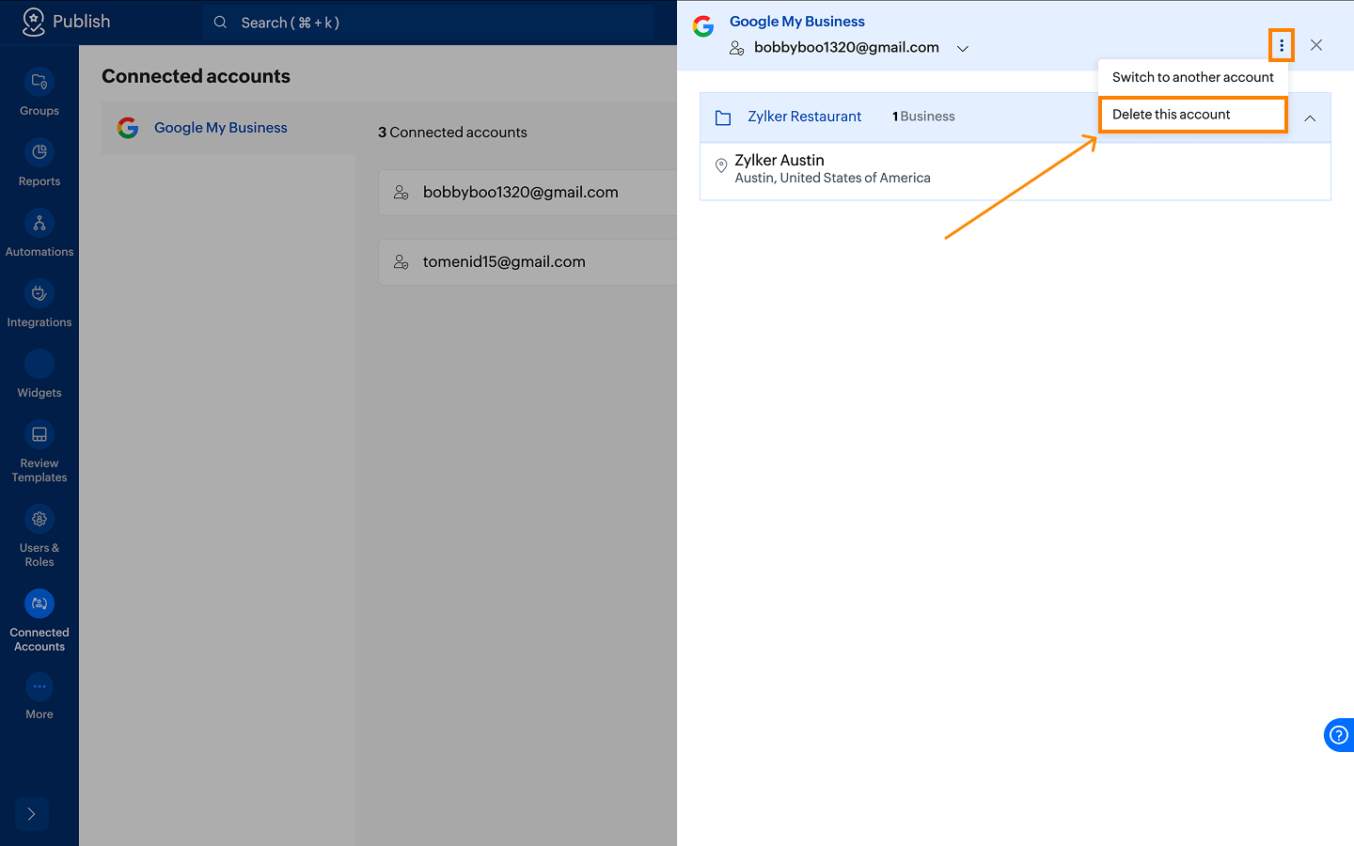Click the Publish logo icon
This screenshot has width=1354, height=846.
pos(34,22)
